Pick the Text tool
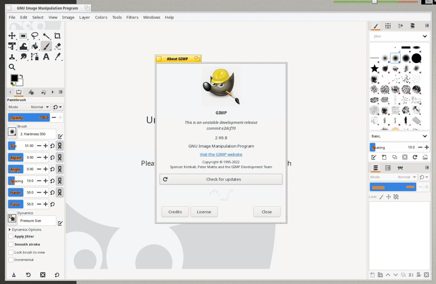436x284 pixels. point(46,57)
